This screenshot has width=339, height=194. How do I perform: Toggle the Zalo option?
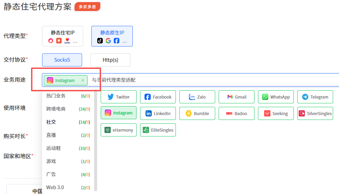click(197, 97)
